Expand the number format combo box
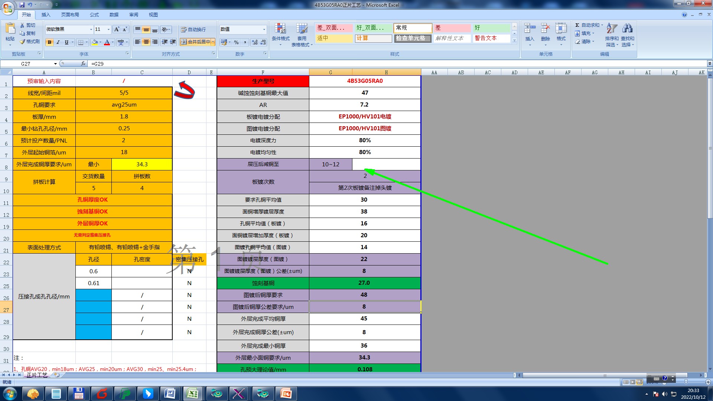Viewport: 713px width, 401px height. [x=264, y=29]
